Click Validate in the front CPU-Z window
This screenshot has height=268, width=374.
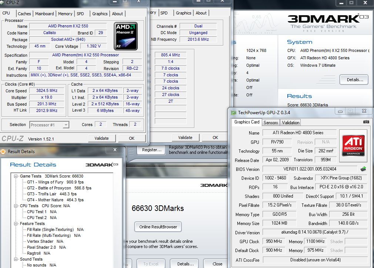(x=101, y=138)
